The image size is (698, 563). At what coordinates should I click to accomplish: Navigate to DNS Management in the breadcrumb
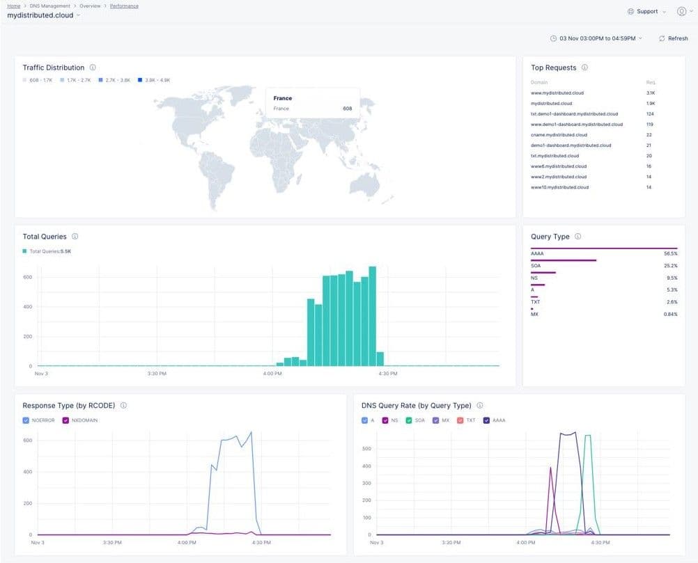(48, 6)
